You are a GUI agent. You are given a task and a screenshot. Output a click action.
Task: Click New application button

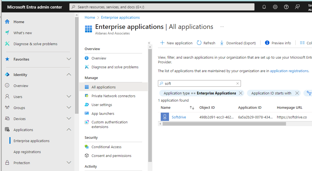pos(176,43)
